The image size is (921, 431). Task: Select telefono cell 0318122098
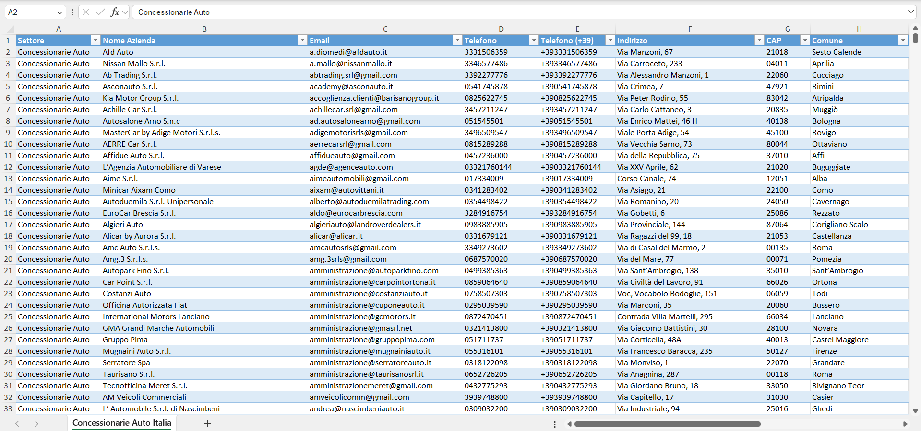(x=501, y=362)
